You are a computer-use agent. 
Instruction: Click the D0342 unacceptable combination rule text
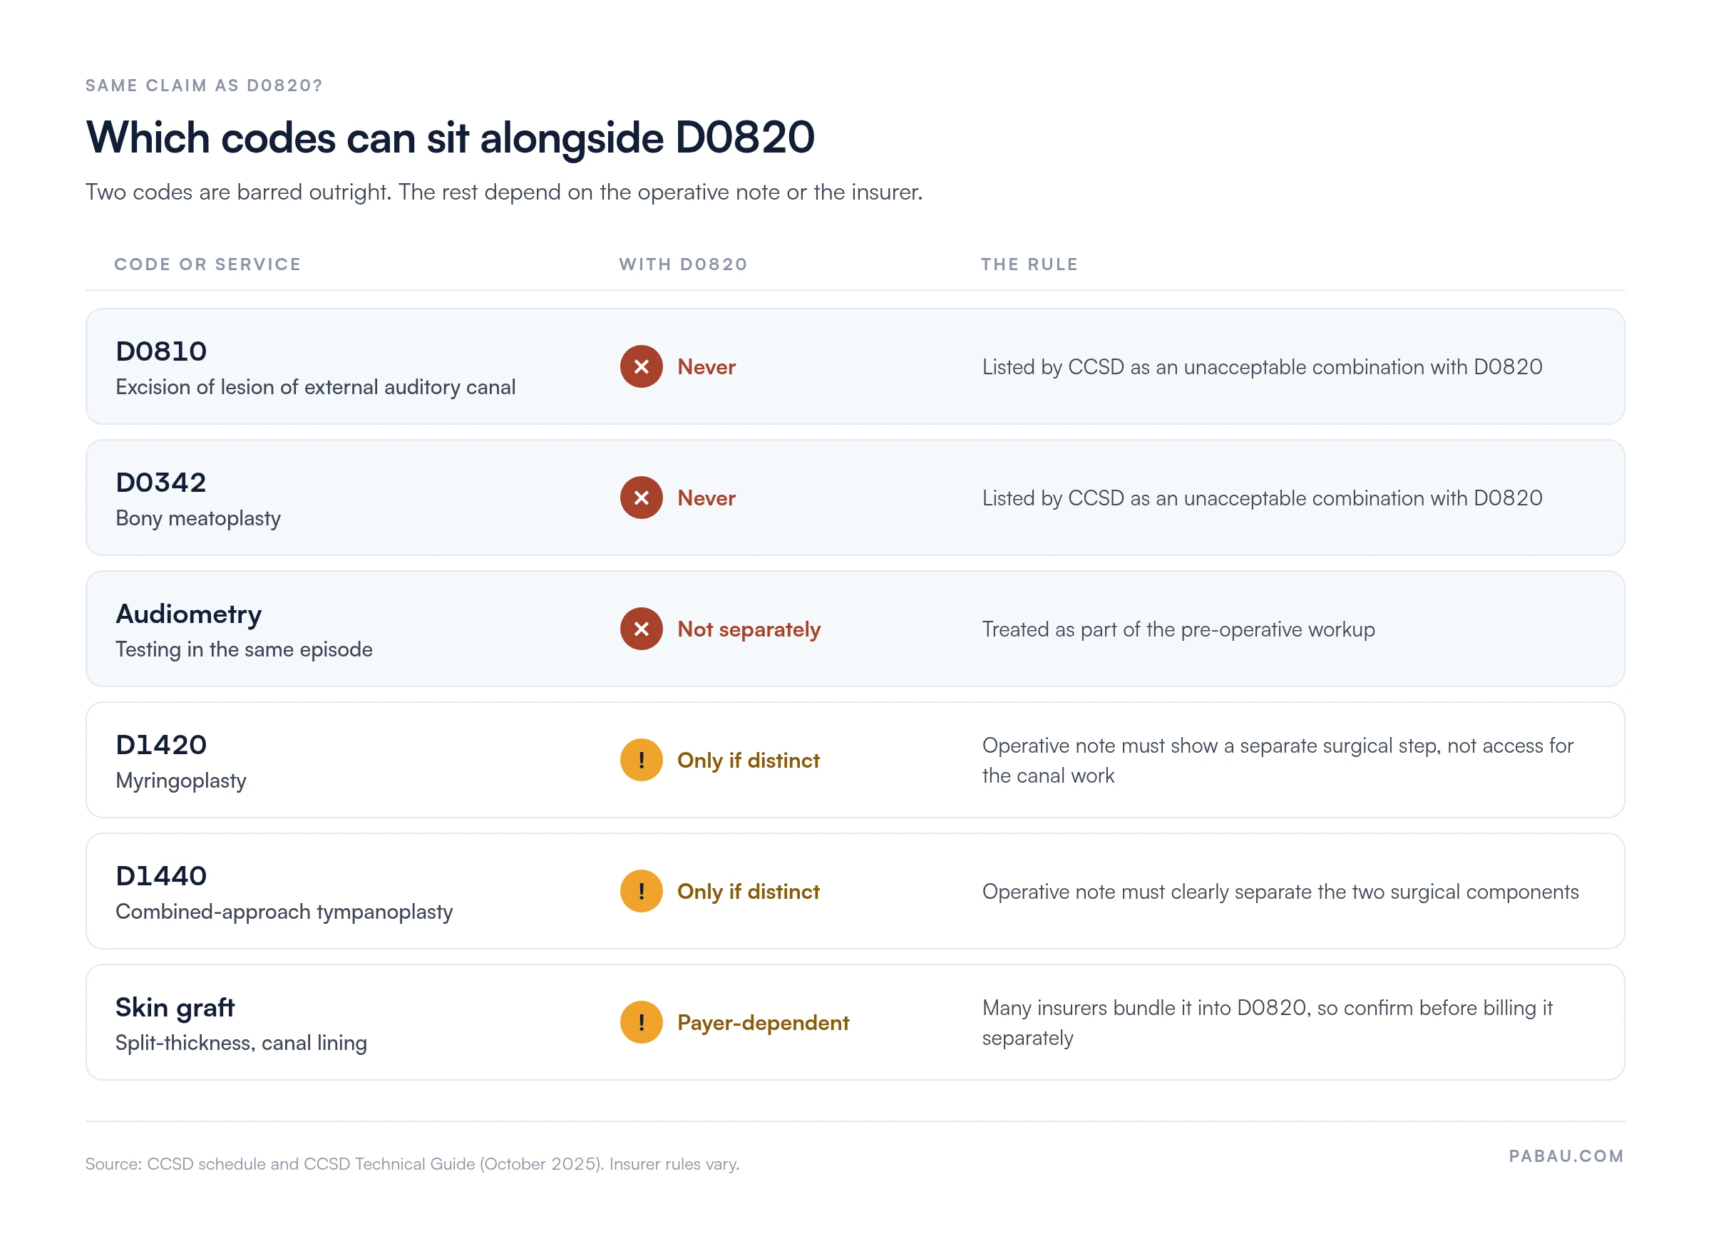tap(1262, 498)
